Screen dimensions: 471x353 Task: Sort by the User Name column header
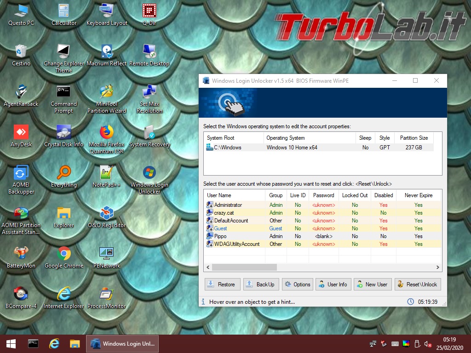click(x=235, y=195)
